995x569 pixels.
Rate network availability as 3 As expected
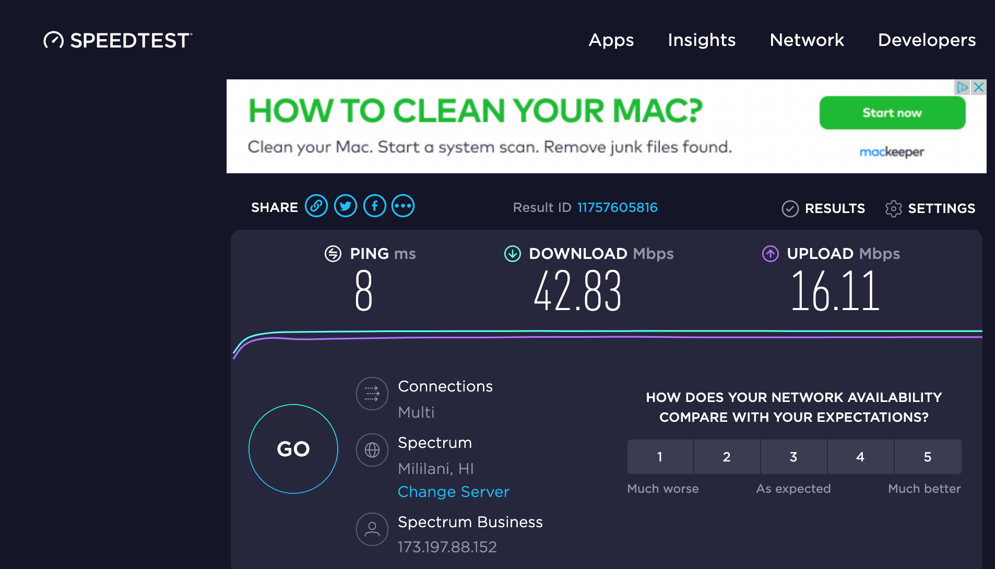click(x=793, y=457)
